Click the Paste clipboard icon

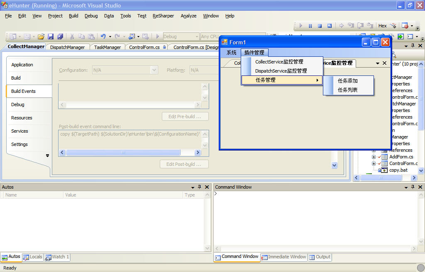coord(91,36)
